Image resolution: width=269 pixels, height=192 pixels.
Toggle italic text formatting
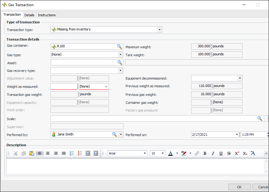213,153
